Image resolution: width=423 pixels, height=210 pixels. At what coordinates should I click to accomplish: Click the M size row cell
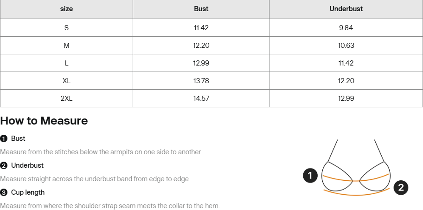(66, 46)
